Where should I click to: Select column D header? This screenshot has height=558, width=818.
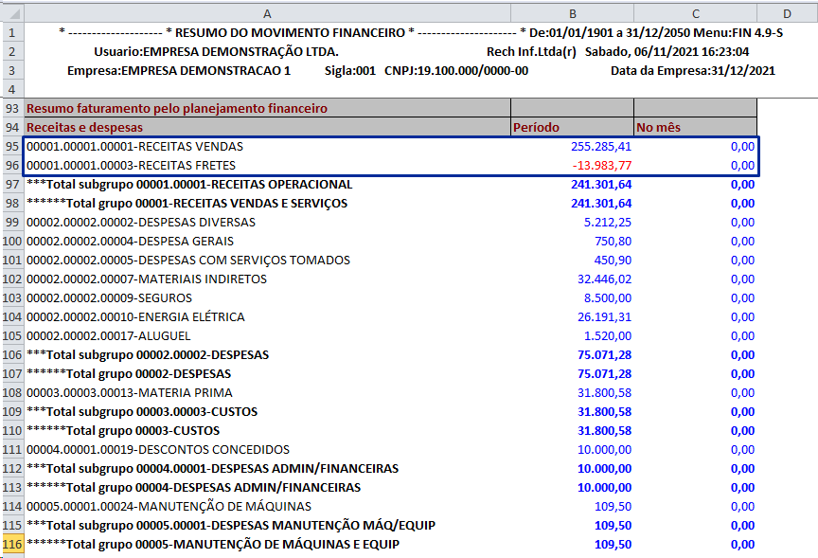[x=787, y=13]
